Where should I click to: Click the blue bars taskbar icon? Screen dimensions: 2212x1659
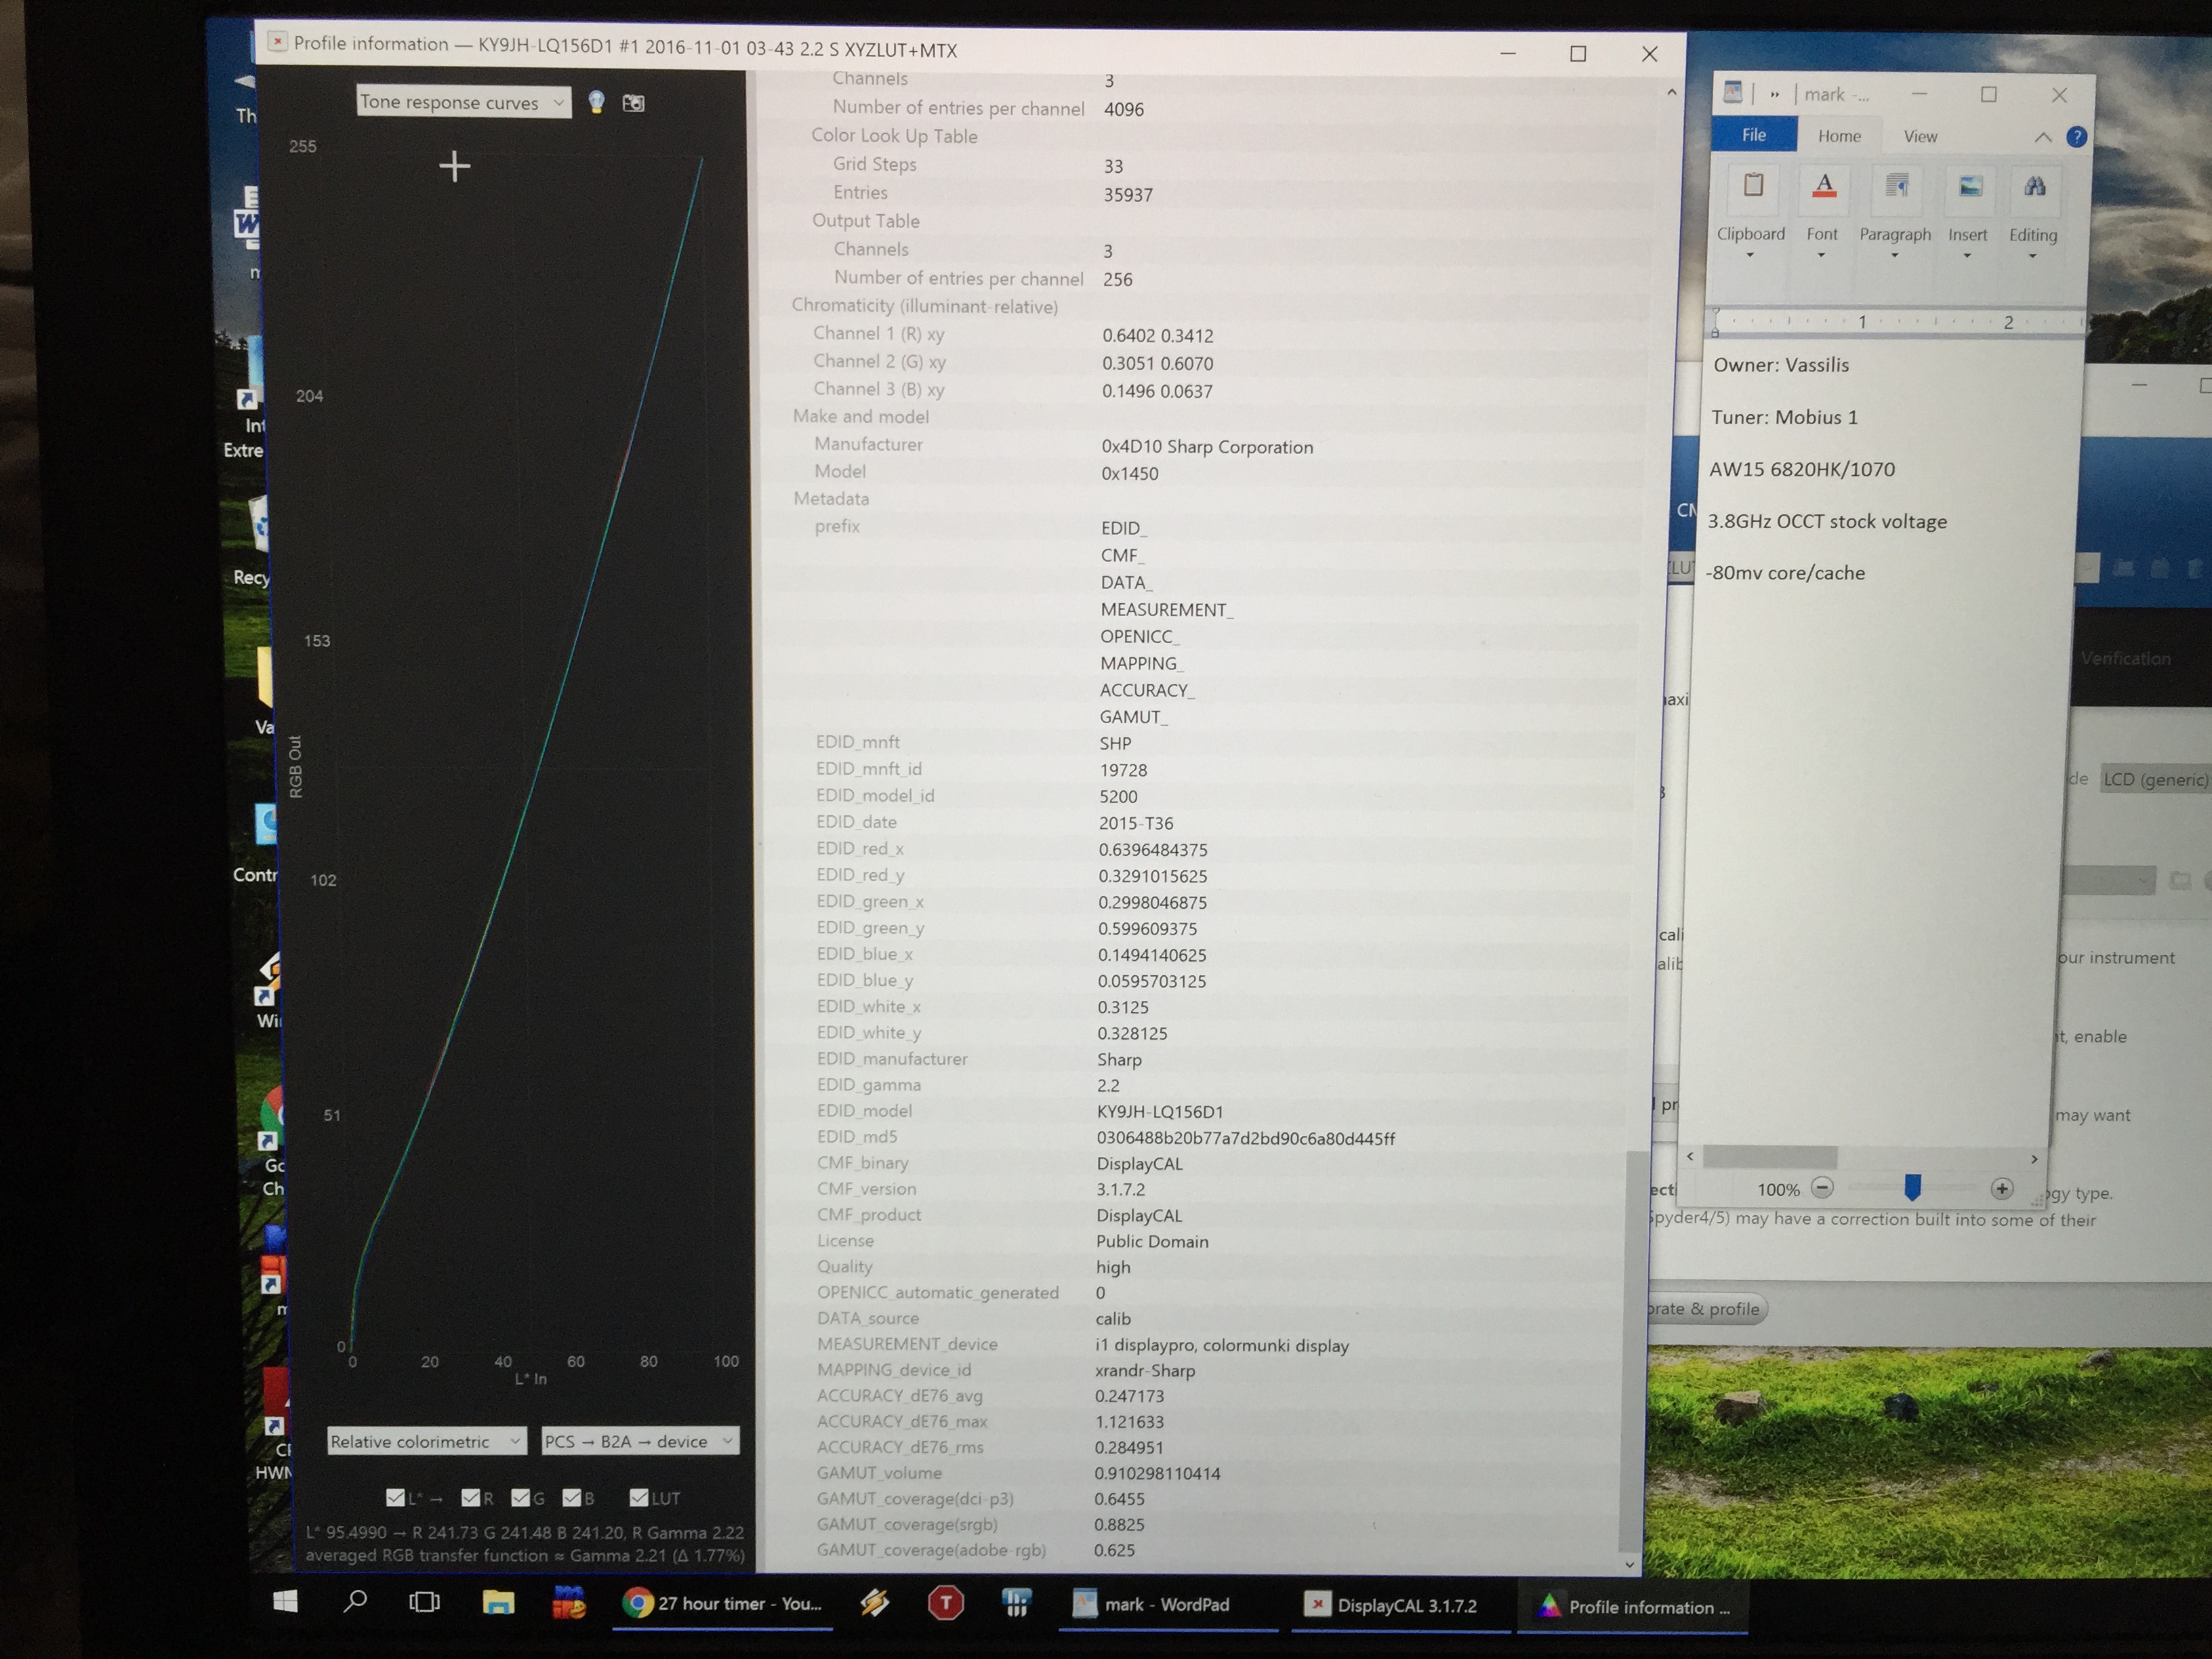pos(1016,1604)
